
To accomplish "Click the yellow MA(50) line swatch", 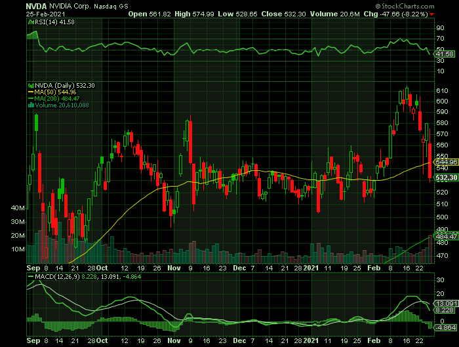I will point(31,92).
